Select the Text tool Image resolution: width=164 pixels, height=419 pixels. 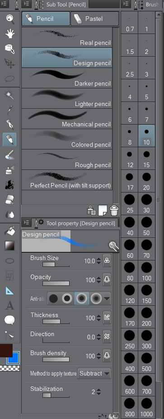10,305
